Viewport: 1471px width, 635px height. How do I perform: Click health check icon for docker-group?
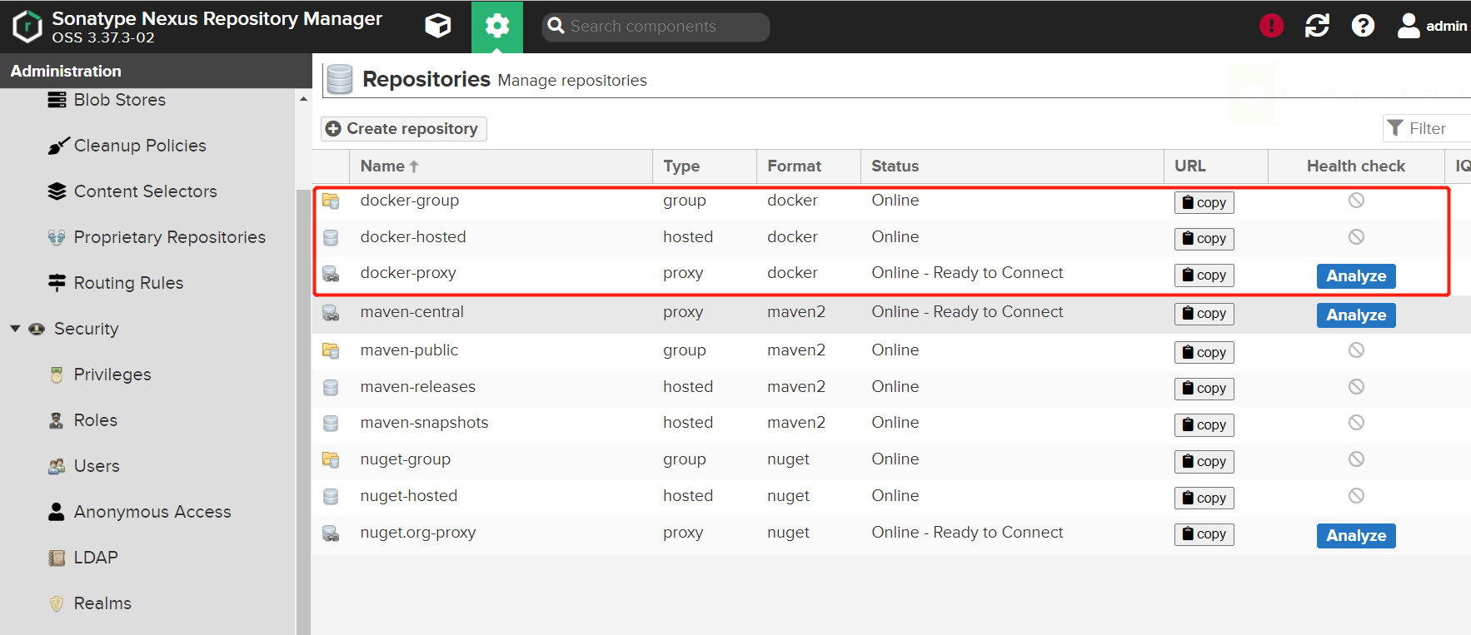point(1356,200)
